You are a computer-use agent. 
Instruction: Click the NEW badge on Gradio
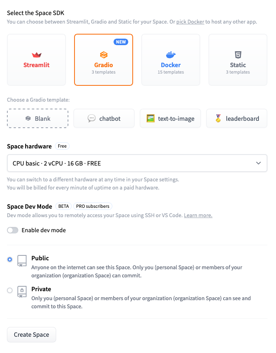point(121,42)
